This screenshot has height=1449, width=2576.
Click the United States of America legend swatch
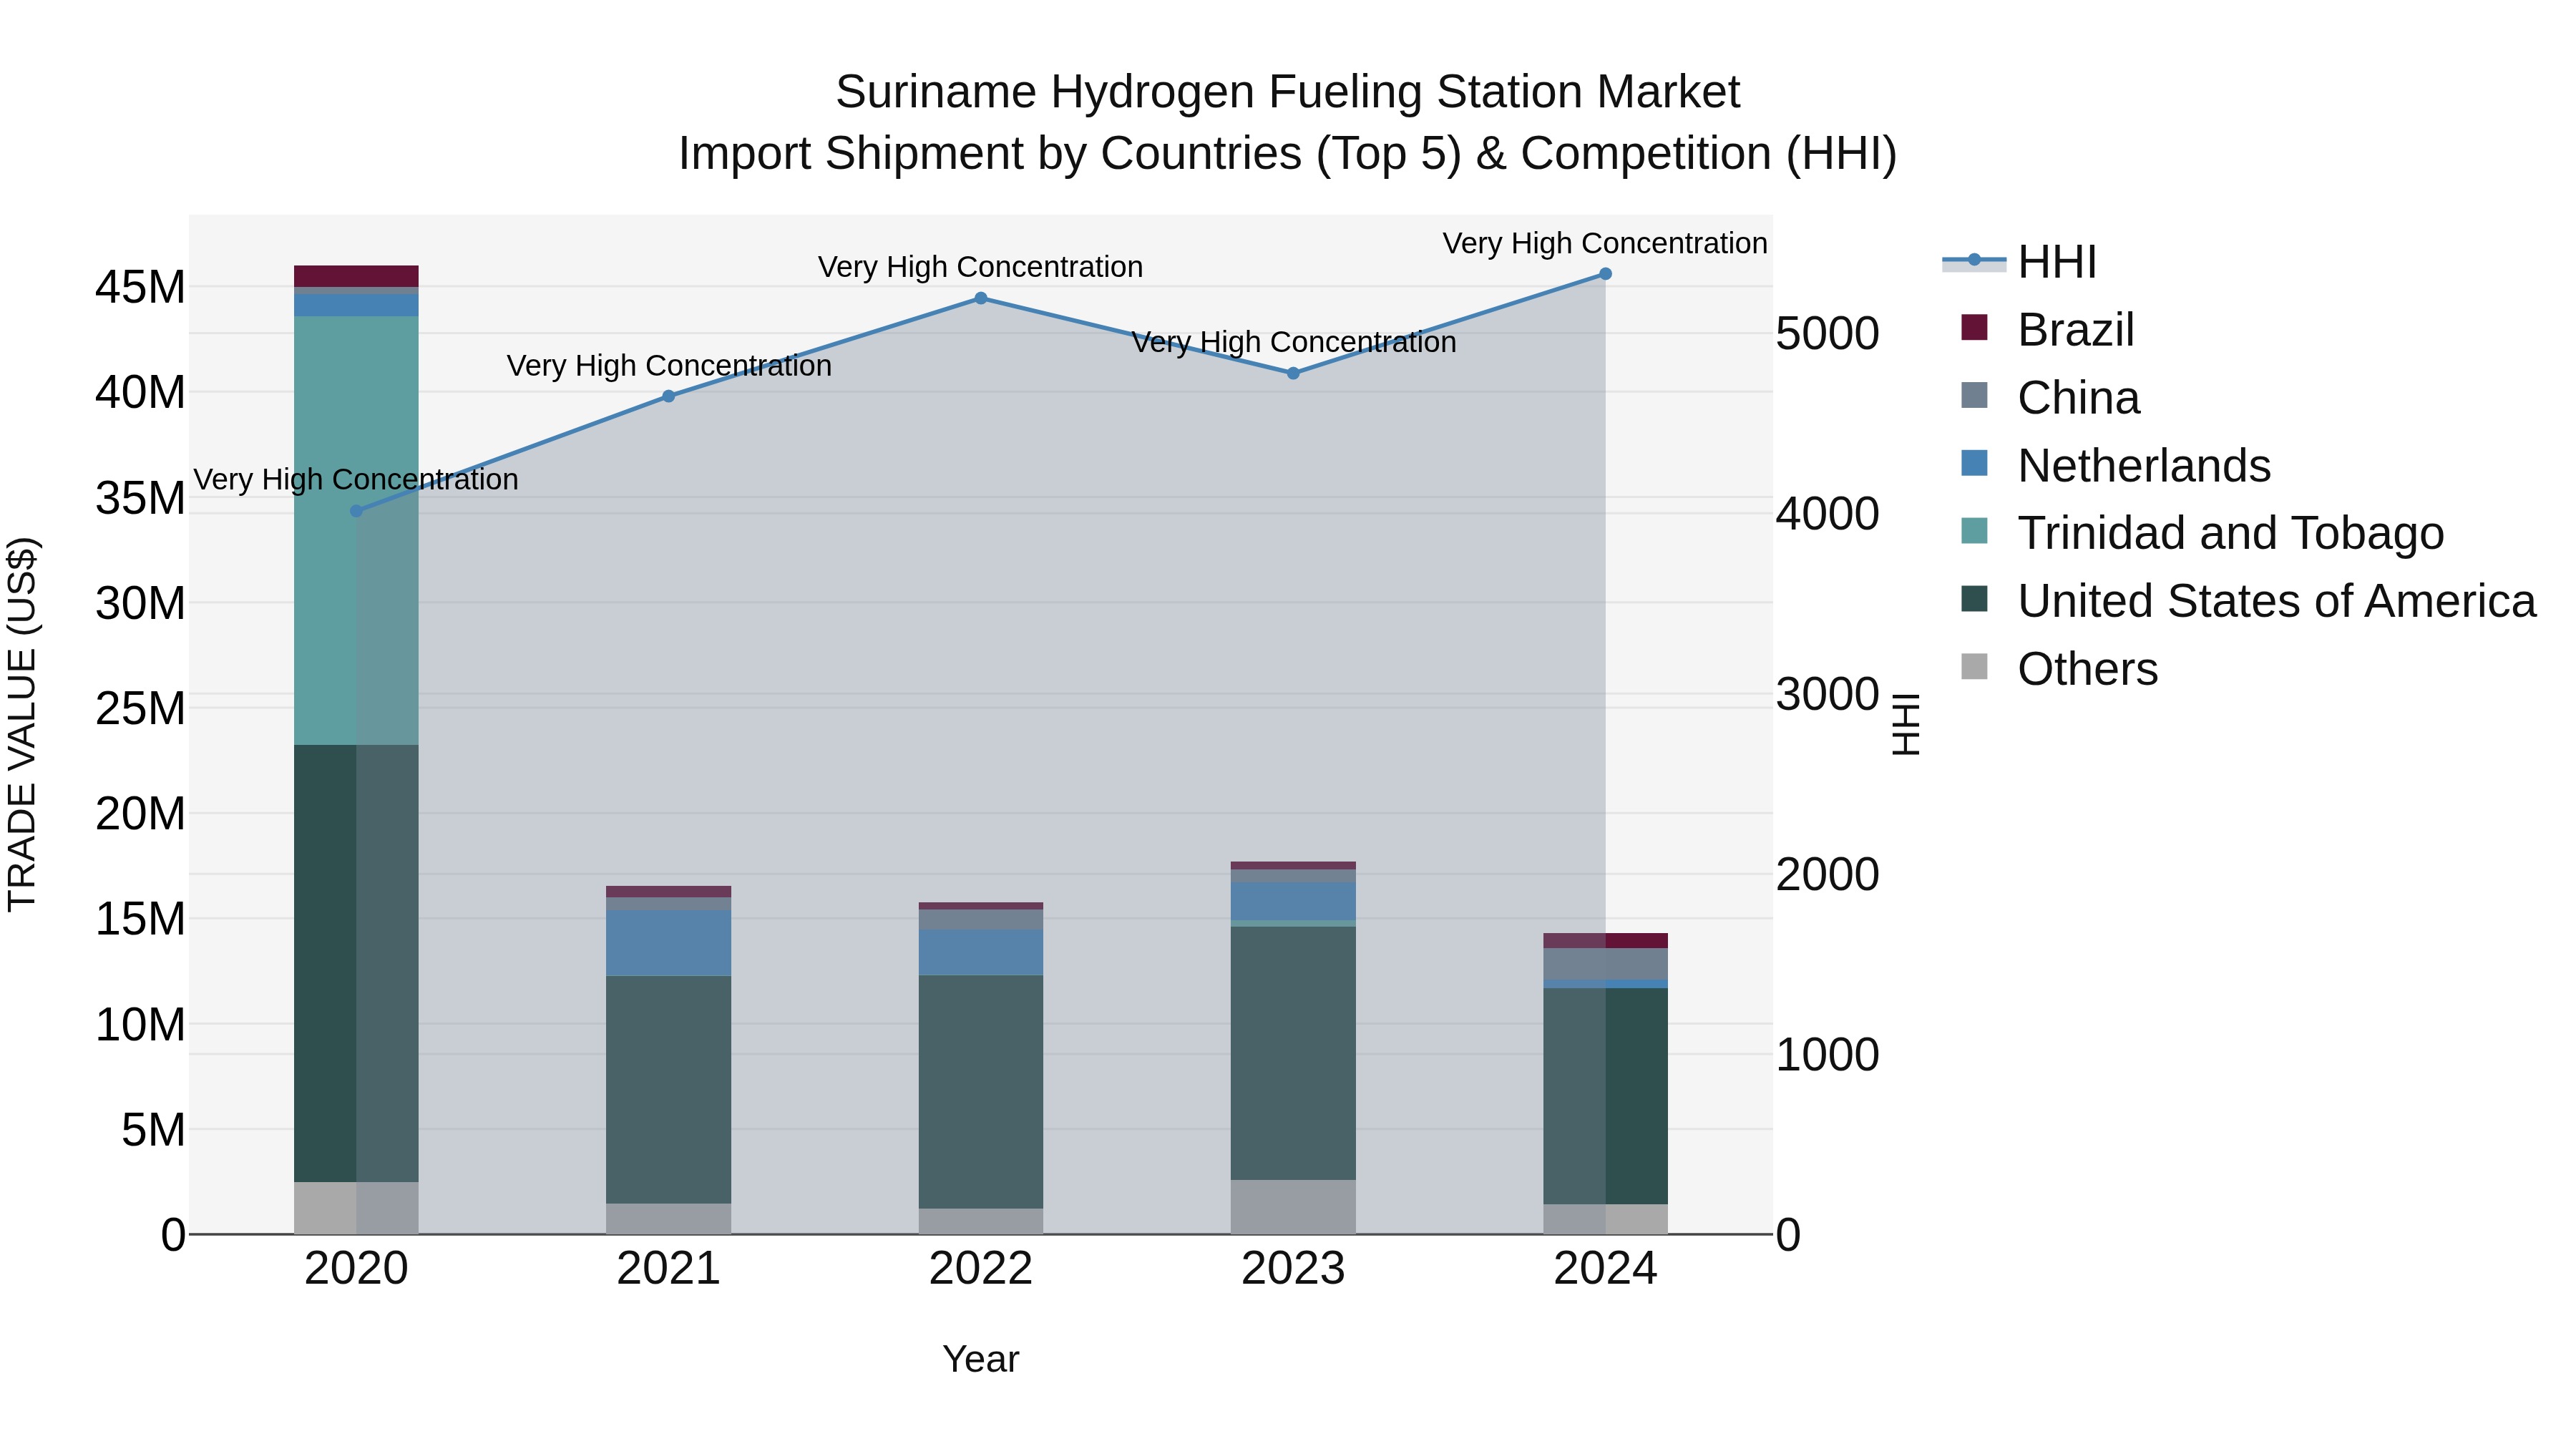pyautogui.click(x=1974, y=599)
